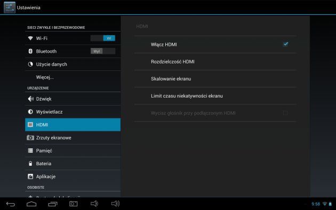Check the Wycisz głośnik przy podłączonym HDMI box
Image resolution: width=336 pixels, height=210 pixels.
[x=285, y=113]
